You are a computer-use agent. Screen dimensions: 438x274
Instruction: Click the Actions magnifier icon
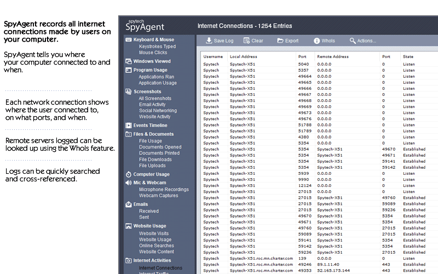353,41
